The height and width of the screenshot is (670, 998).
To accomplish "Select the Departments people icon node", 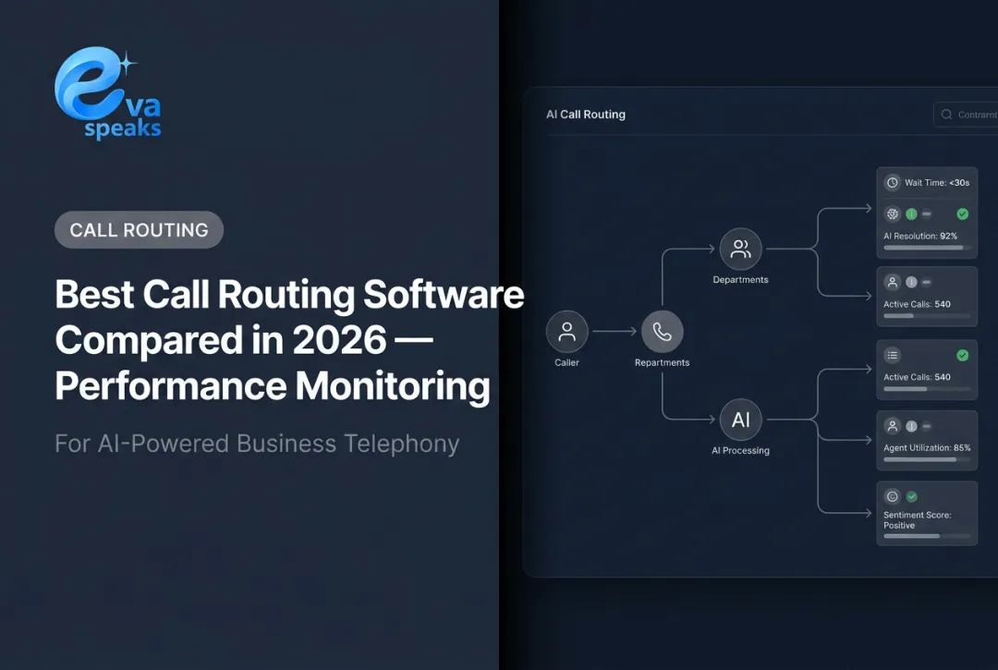I will point(740,249).
